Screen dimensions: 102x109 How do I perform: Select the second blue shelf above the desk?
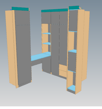47,43
